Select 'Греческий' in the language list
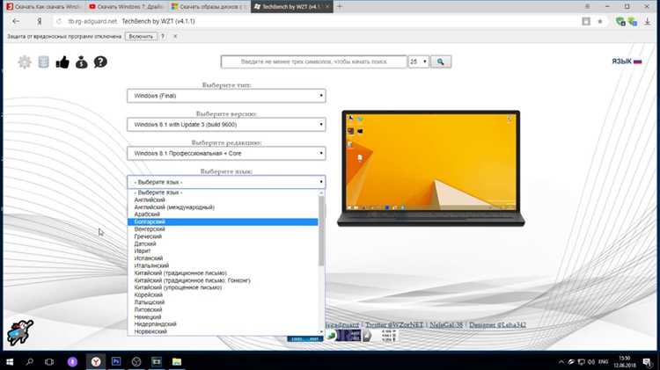The image size is (660, 370). click(223, 236)
